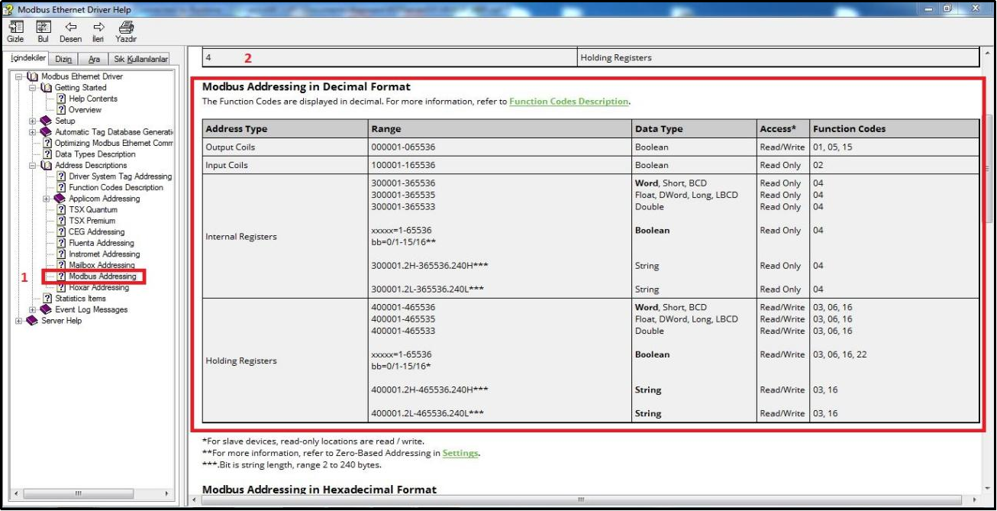Expand the Event Log Messages node
This screenshot has width=997, height=511.
click(33, 309)
